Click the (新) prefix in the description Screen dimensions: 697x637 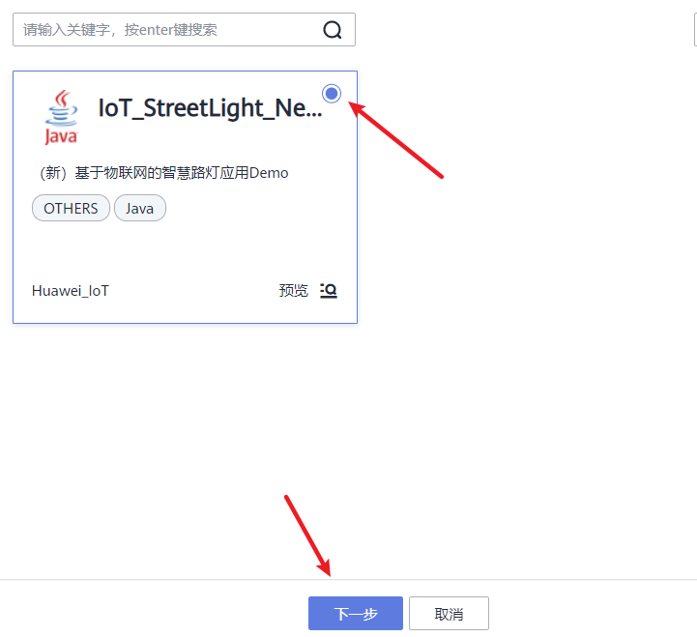pyautogui.click(x=53, y=173)
